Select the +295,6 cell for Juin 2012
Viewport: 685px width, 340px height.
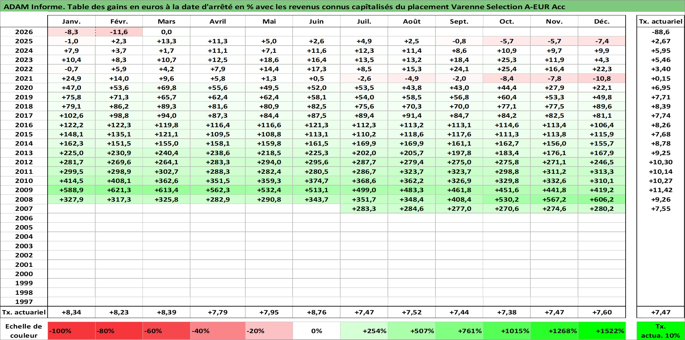point(317,162)
